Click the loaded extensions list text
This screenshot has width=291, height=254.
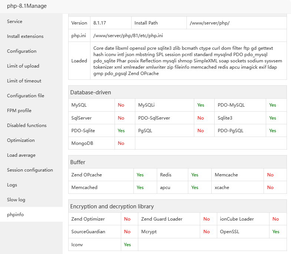click(188, 61)
